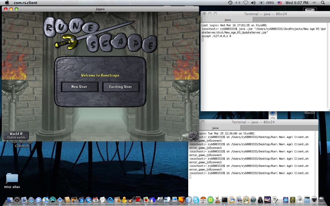Open Finder in the Dock
Viewport: 330px width, 206px height.
pyautogui.click(x=10, y=200)
